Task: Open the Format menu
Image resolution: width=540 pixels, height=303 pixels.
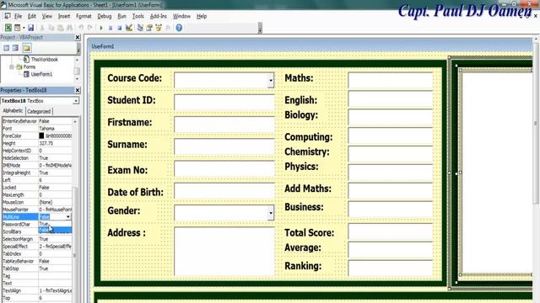Action: [84, 16]
